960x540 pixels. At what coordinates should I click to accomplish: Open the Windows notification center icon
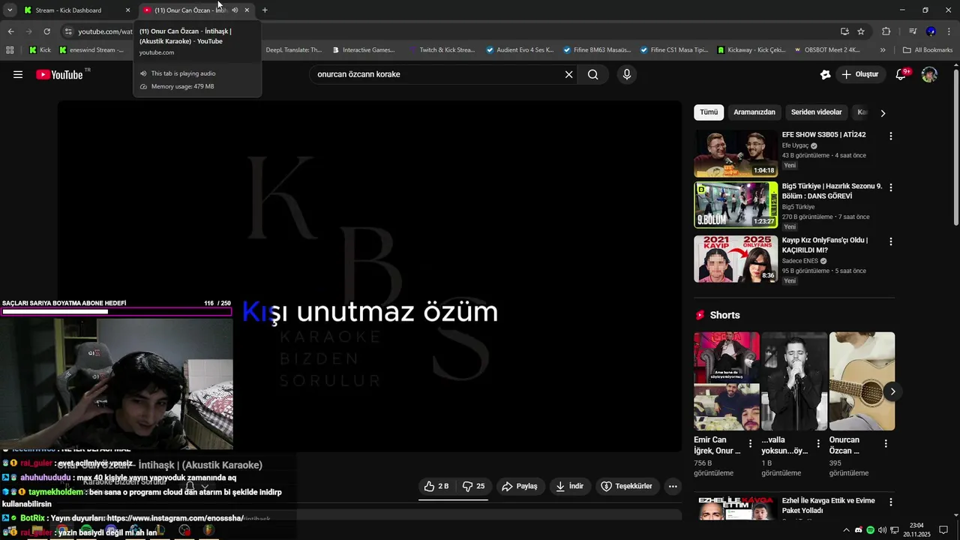[943, 530]
